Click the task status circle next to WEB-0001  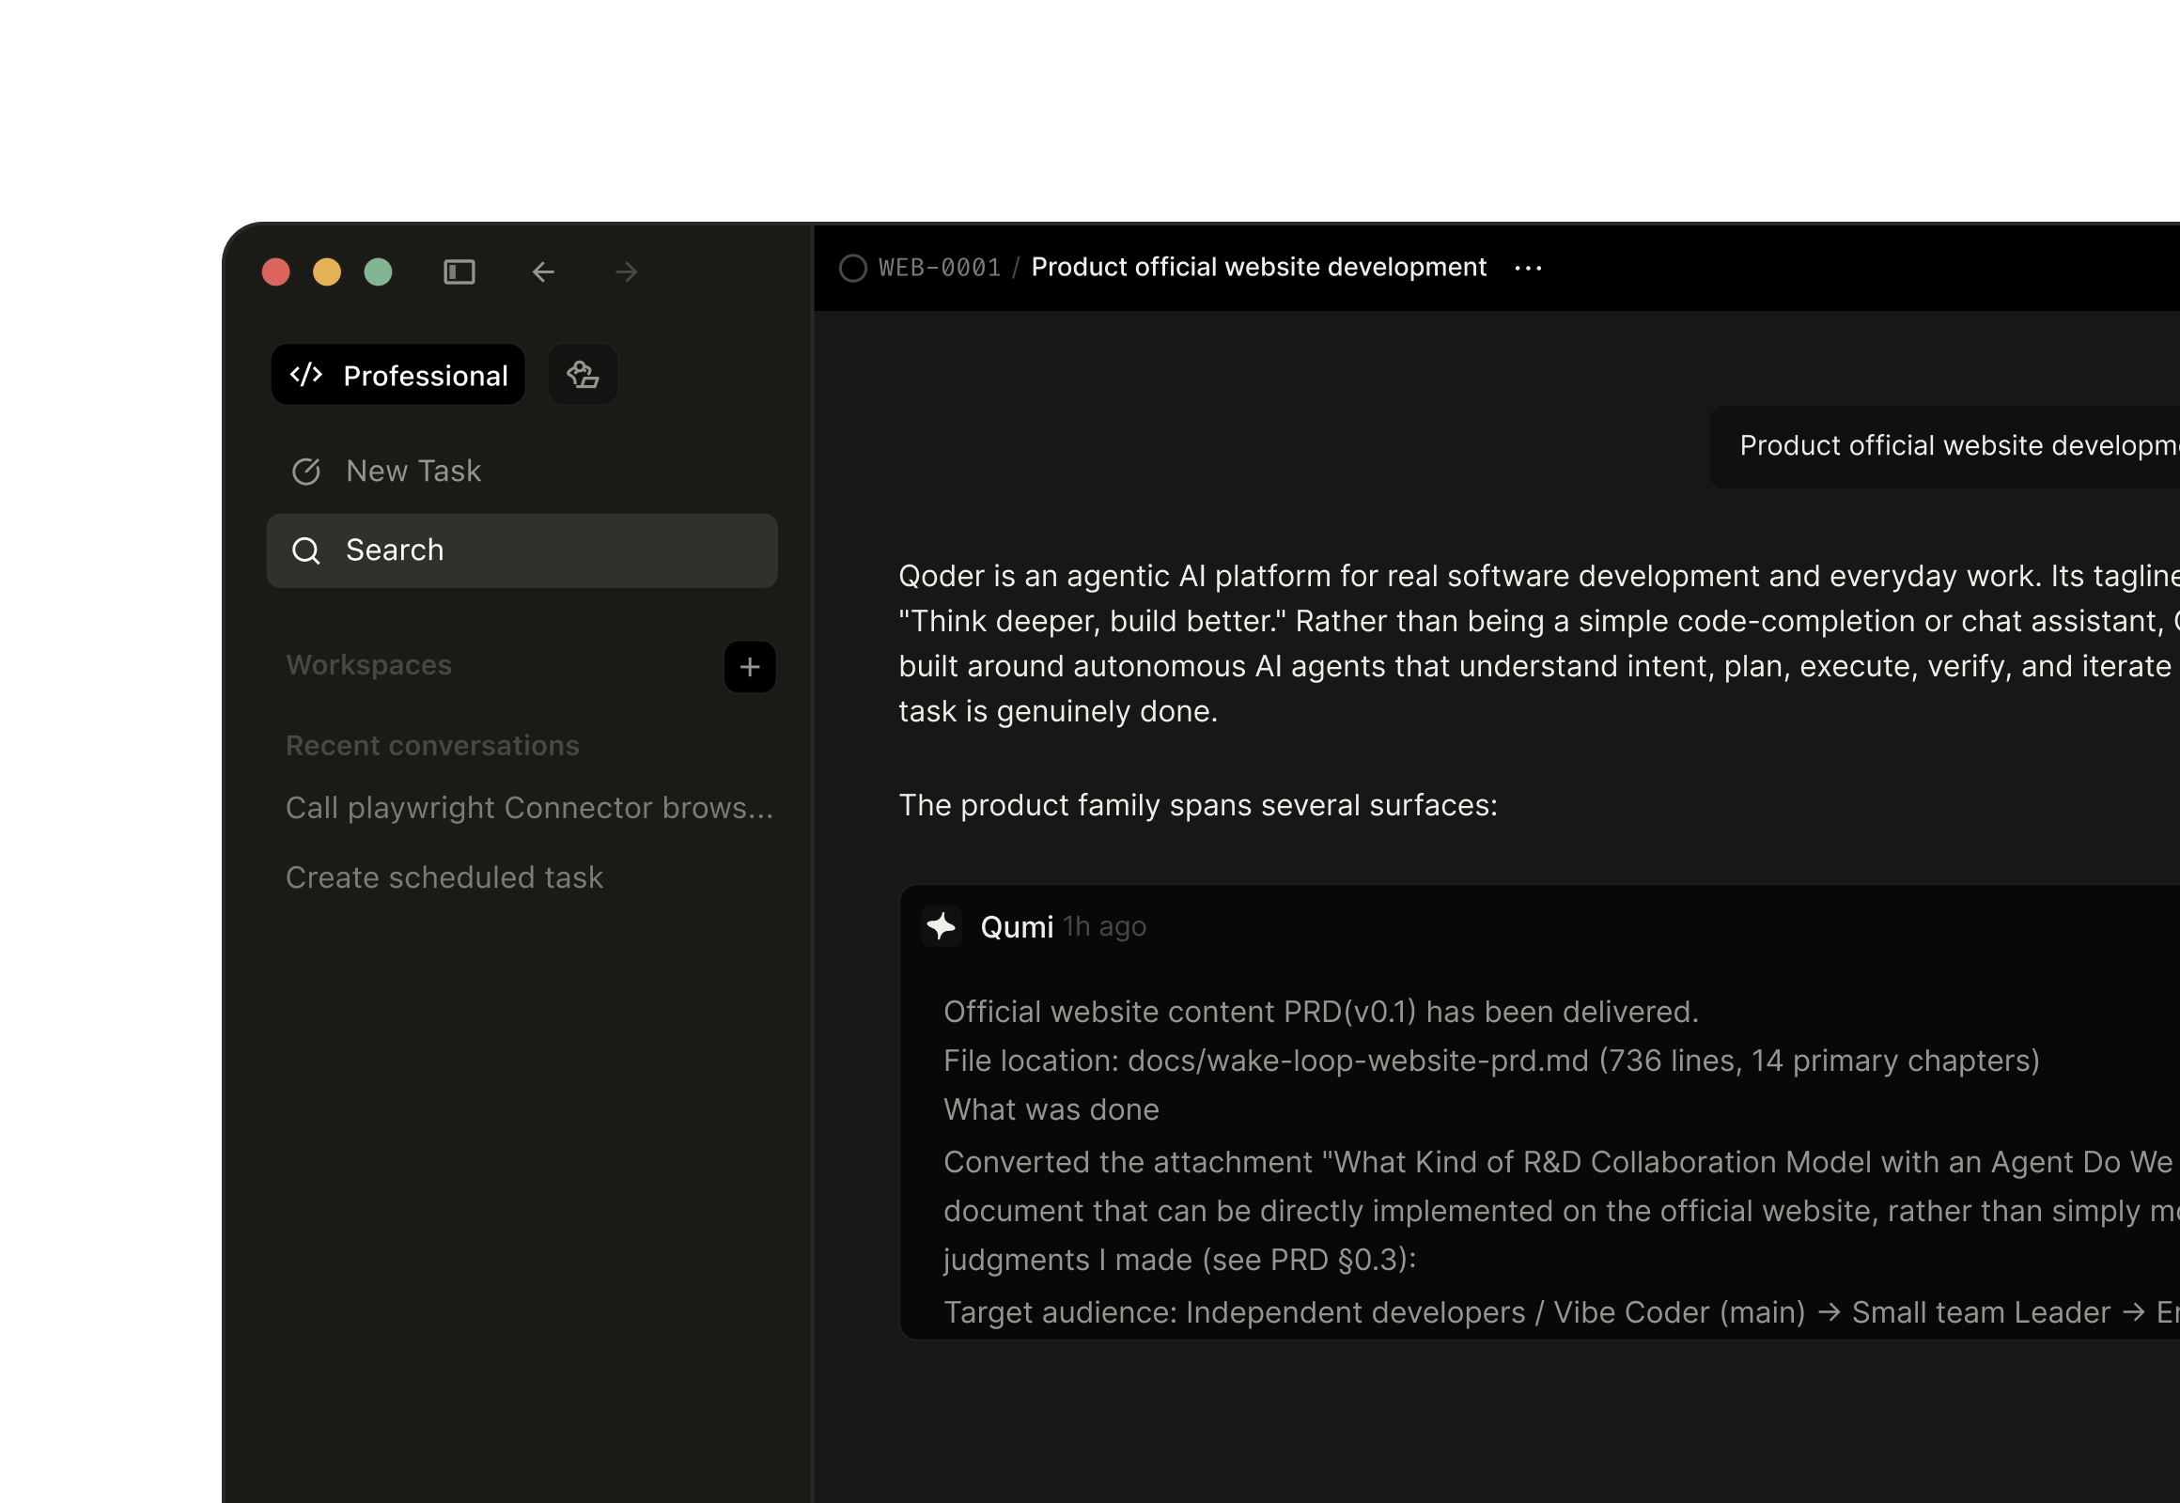tap(852, 269)
